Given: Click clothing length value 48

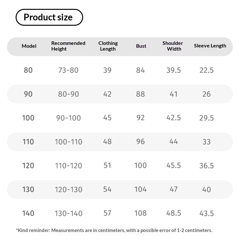Looking at the screenshot, I should pos(107,142).
